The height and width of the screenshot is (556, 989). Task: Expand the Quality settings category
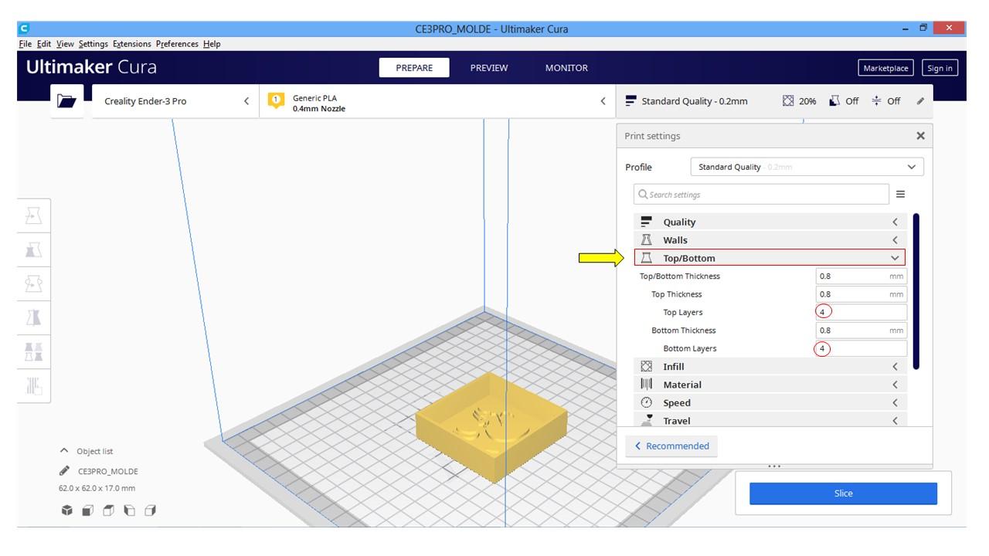click(x=770, y=222)
